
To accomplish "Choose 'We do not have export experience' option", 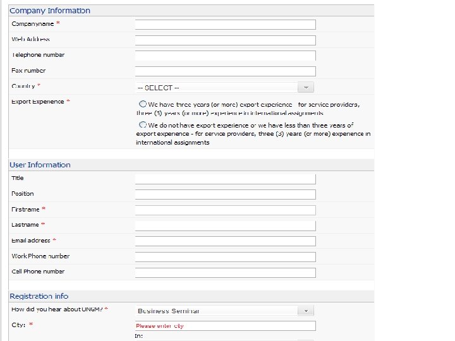I will 143,125.
